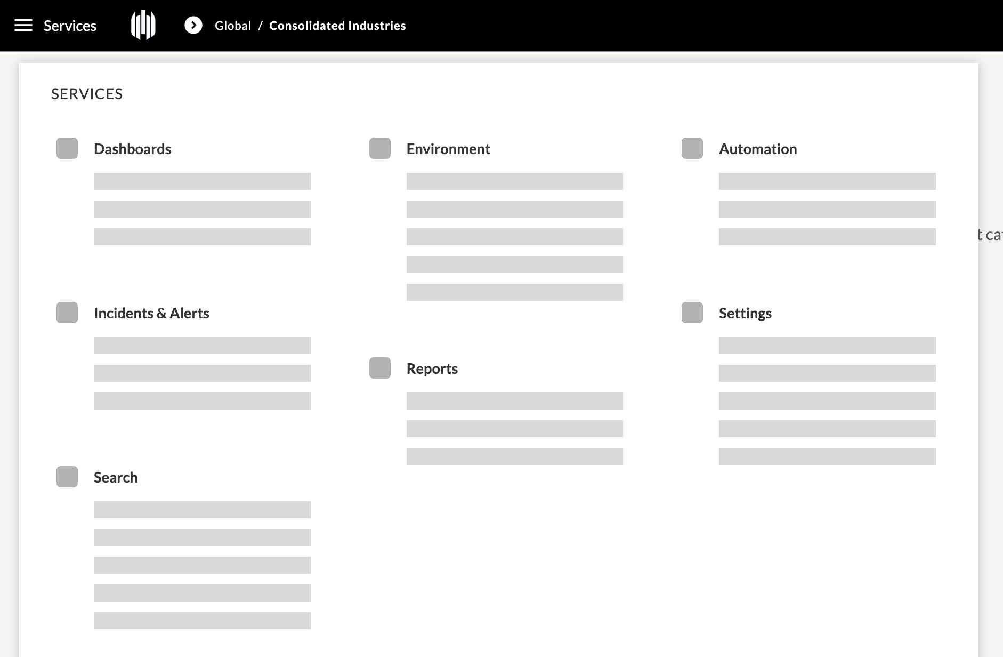Click the striped hexagon logo icon
Image resolution: width=1003 pixels, height=657 pixels.
143,26
